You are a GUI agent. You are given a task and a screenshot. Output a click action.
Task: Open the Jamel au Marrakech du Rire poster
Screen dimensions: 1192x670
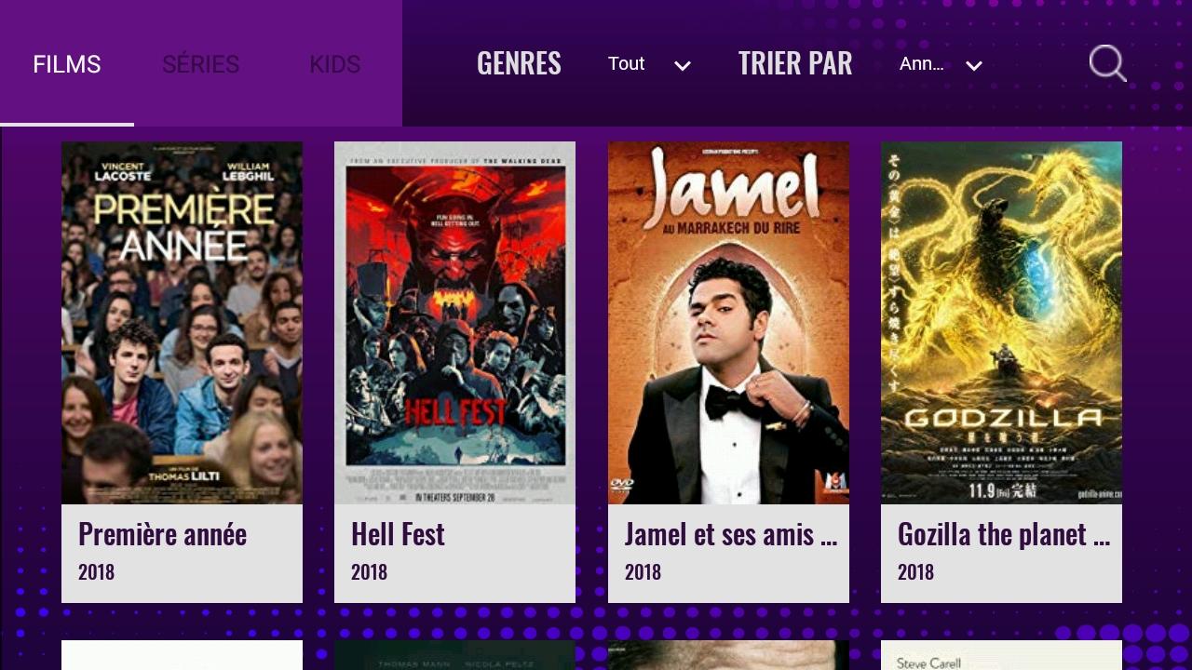click(728, 323)
